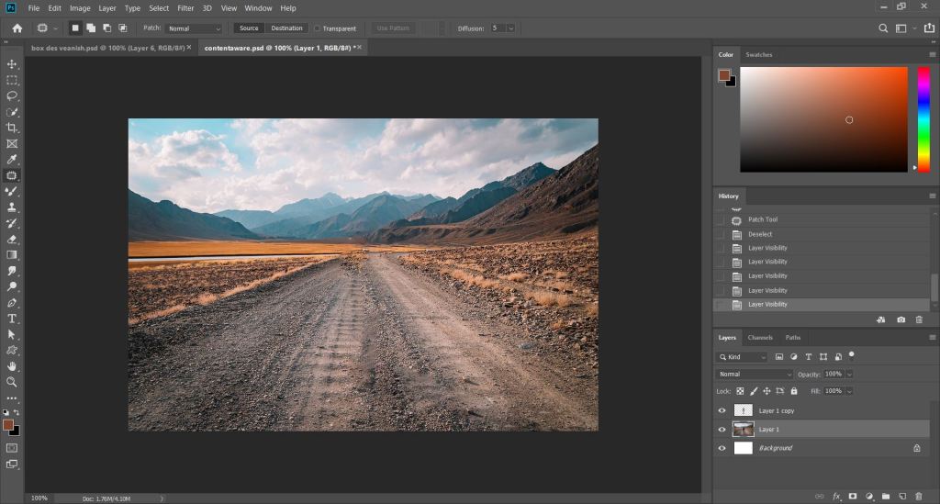
Task: Select the Lasso tool
Action: (12, 95)
